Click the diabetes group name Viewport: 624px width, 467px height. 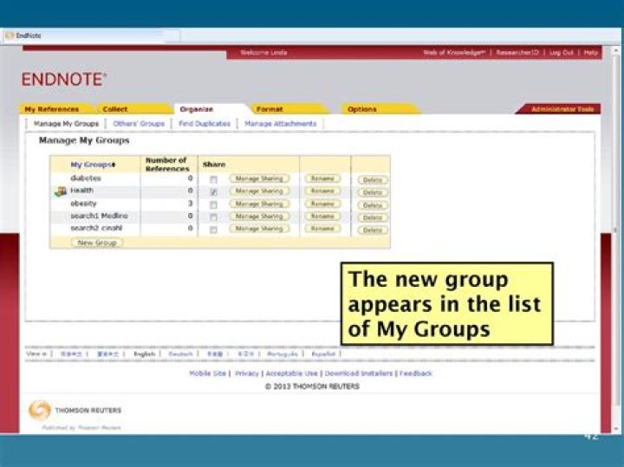pyautogui.click(x=86, y=178)
